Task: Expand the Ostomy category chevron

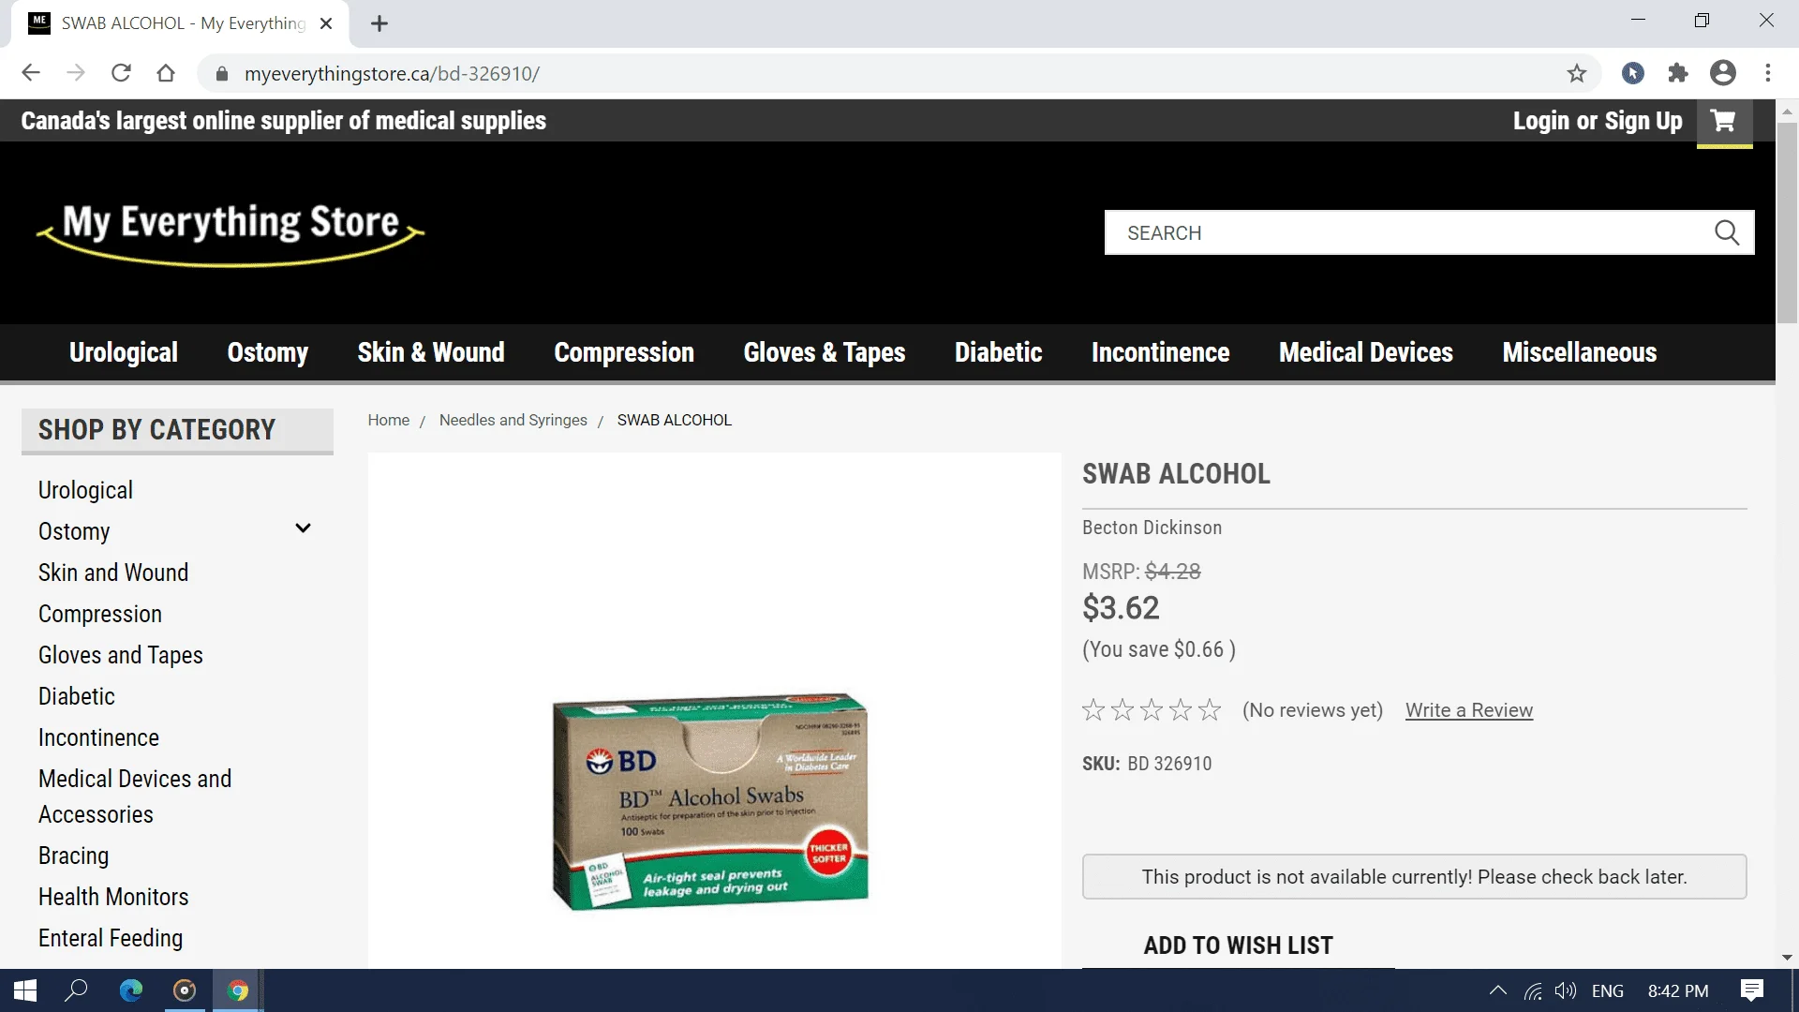Action: coord(303,528)
